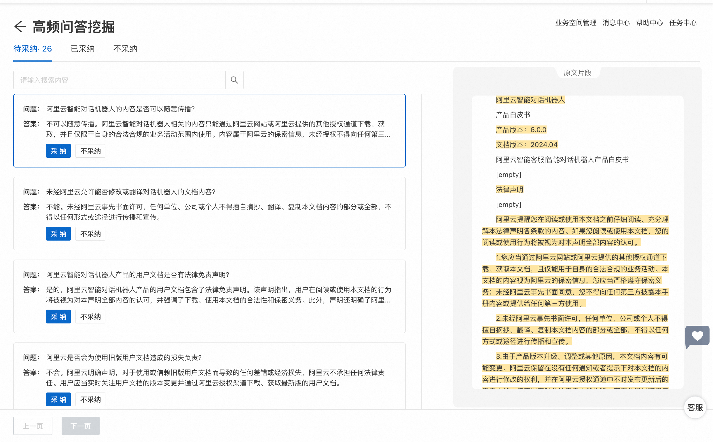
Task: Click 不采纳 for the 法律免责声明 question
Action: tap(90, 317)
